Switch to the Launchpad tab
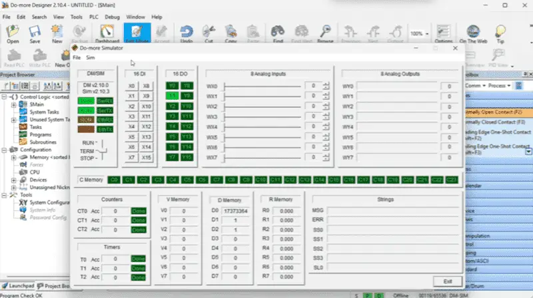This screenshot has width=533, height=298. (18, 286)
